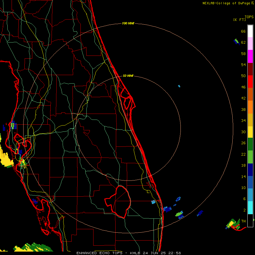Click the legend value 14
The height and width of the screenshot is (255, 255).
tap(243, 177)
